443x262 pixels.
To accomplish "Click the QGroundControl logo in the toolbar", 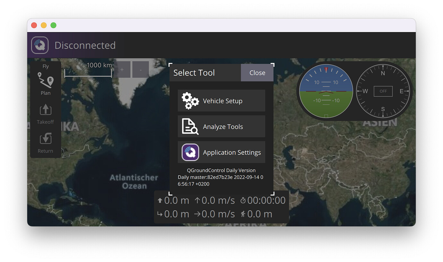I will [40, 45].
